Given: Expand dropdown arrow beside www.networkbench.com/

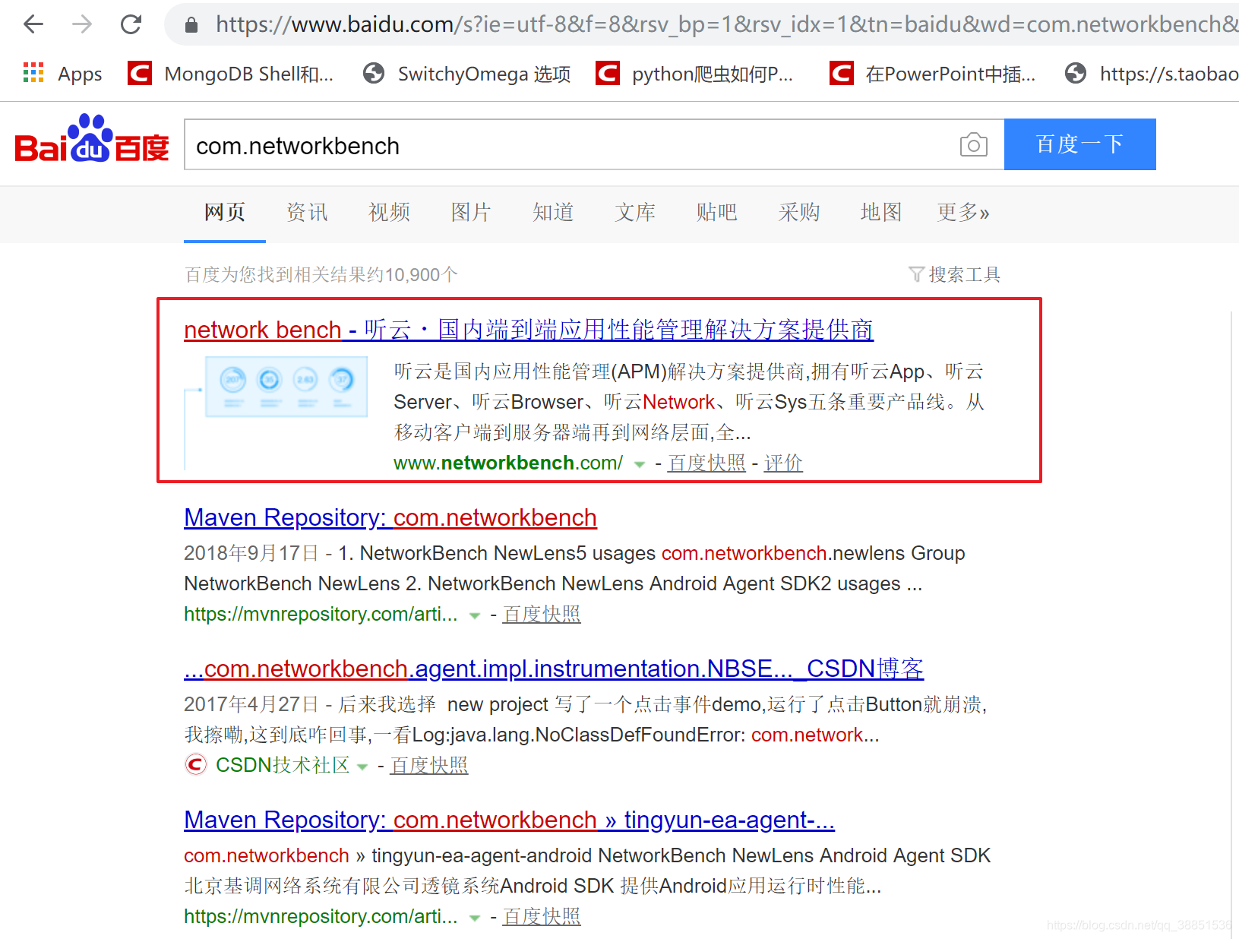Looking at the screenshot, I should [640, 464].
